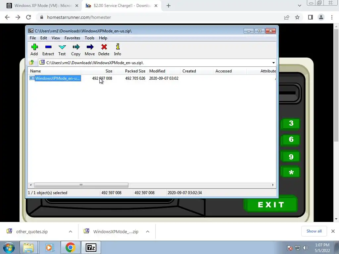Open Windows Explorer from the taskbar

coord(28,247)
